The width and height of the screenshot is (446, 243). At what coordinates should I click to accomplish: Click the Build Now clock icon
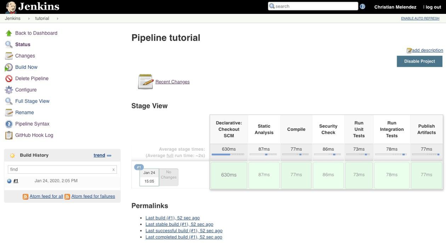9,67
